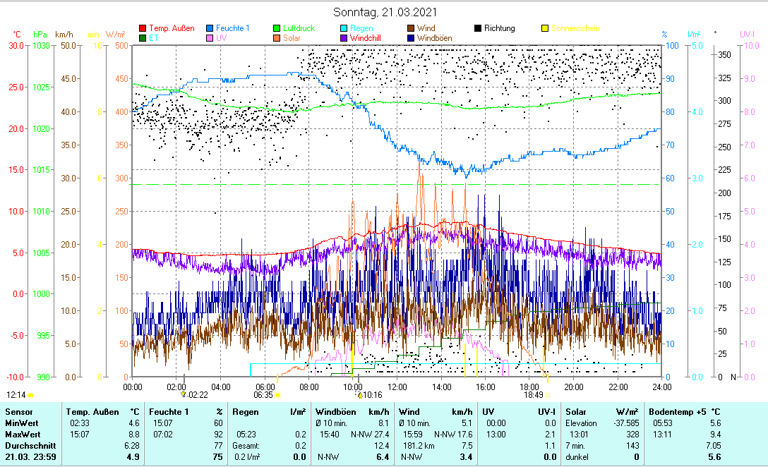Click the red Temp. Außen legend swatch

tap(143, 28)
